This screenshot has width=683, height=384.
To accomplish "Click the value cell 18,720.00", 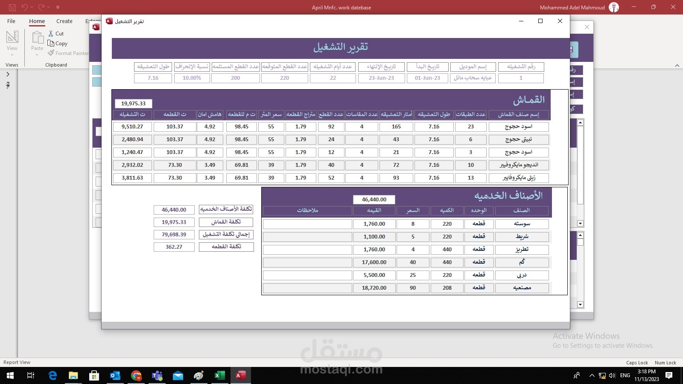I will [x=374, y=288].
